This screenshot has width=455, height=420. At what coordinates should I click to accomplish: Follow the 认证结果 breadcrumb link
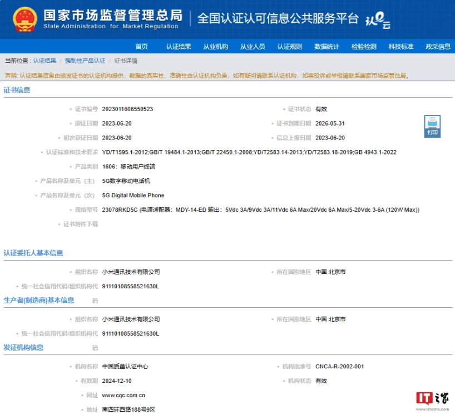(x=44, y=61)
